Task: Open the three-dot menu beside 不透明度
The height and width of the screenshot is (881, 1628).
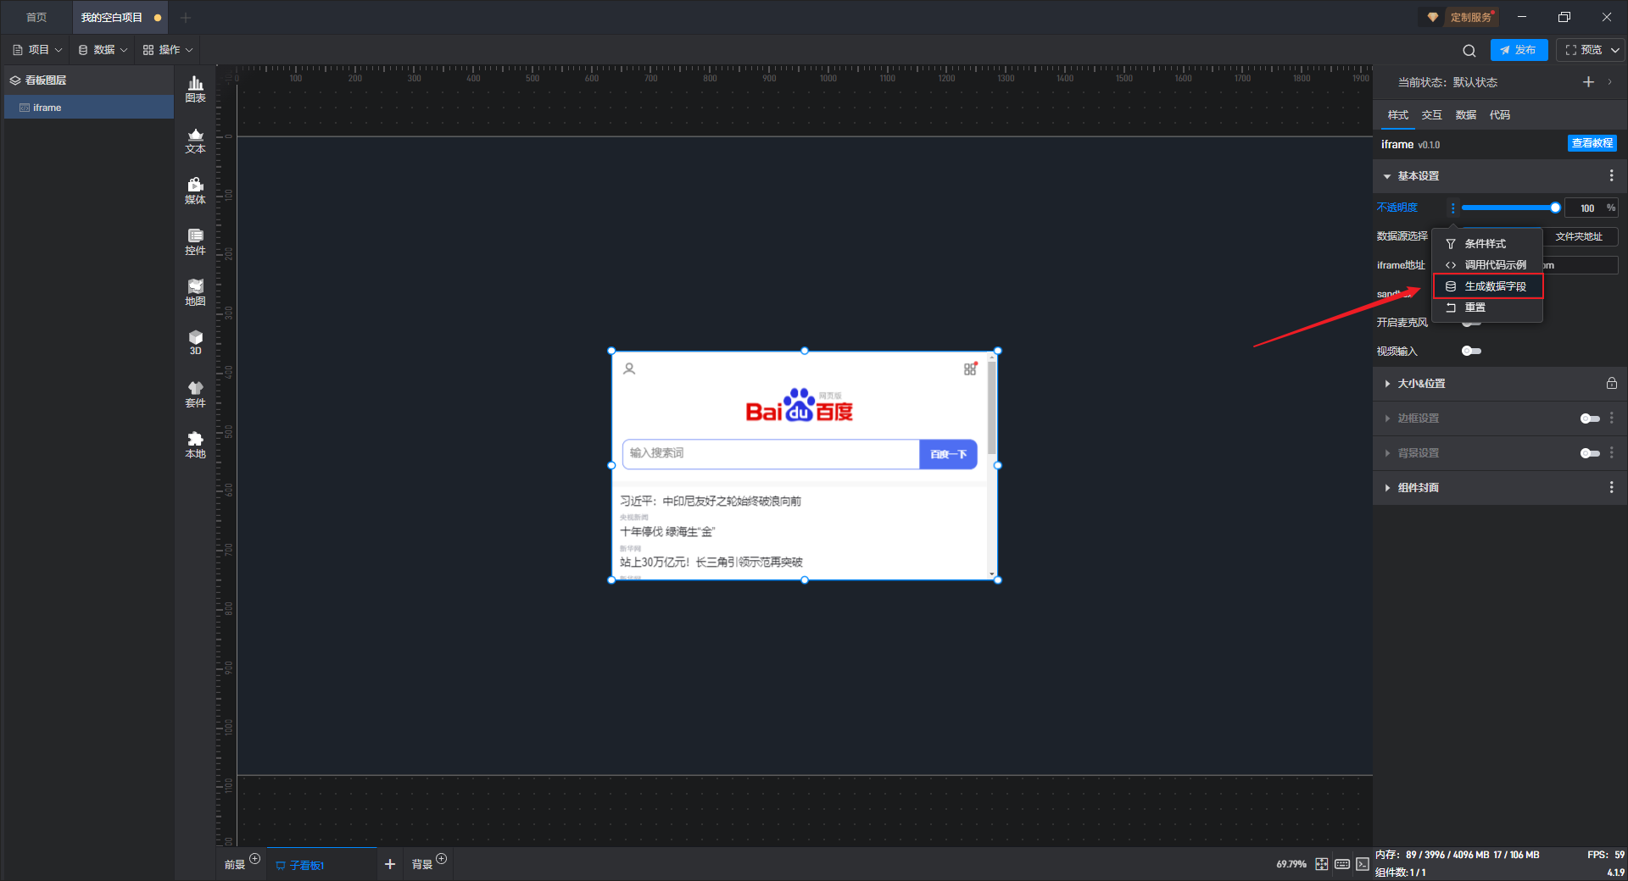Action: pos(1452,208)
